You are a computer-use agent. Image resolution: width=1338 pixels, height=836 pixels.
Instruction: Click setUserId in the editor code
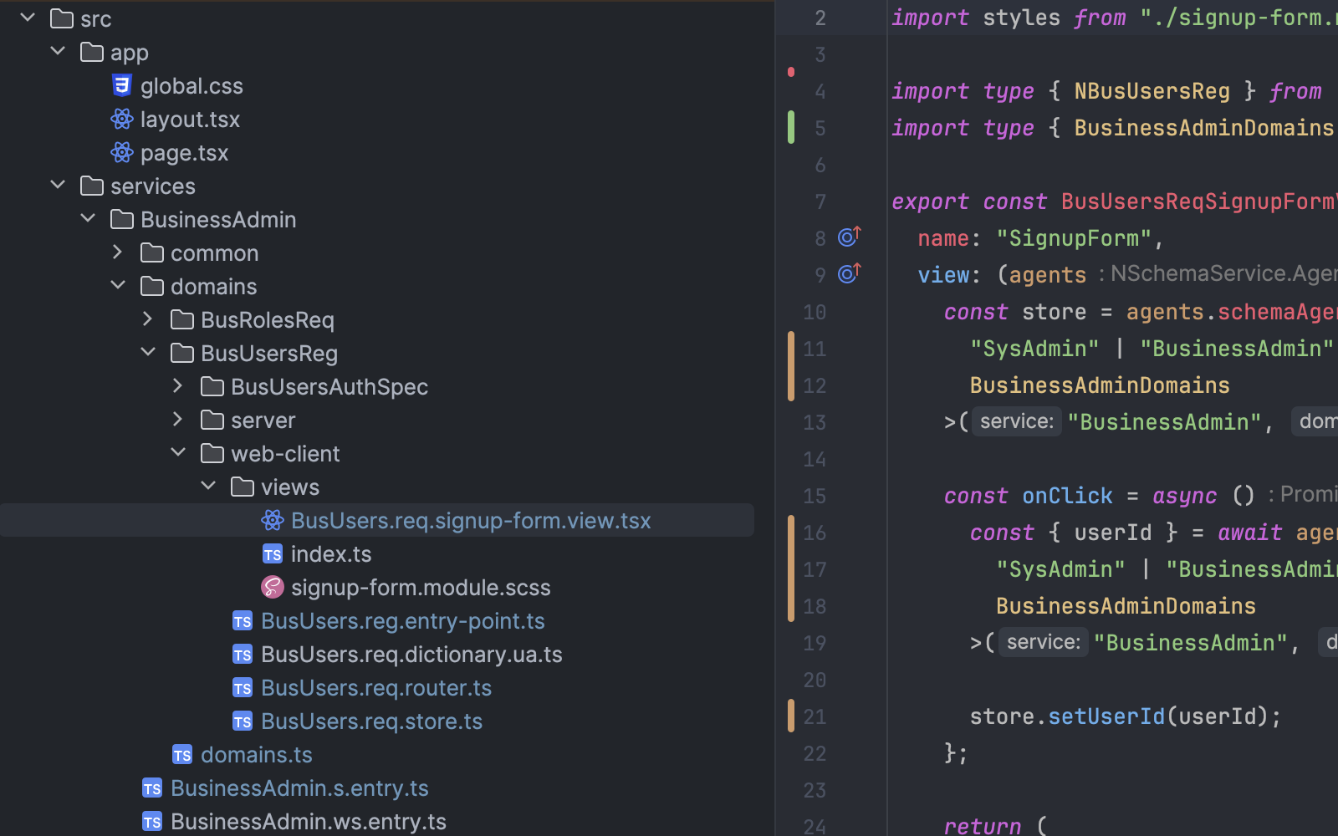(1106, 716)
